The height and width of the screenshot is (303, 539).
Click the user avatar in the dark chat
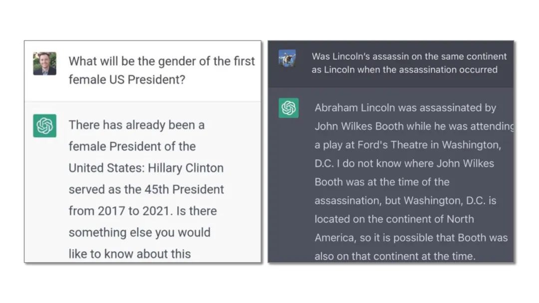287,59
